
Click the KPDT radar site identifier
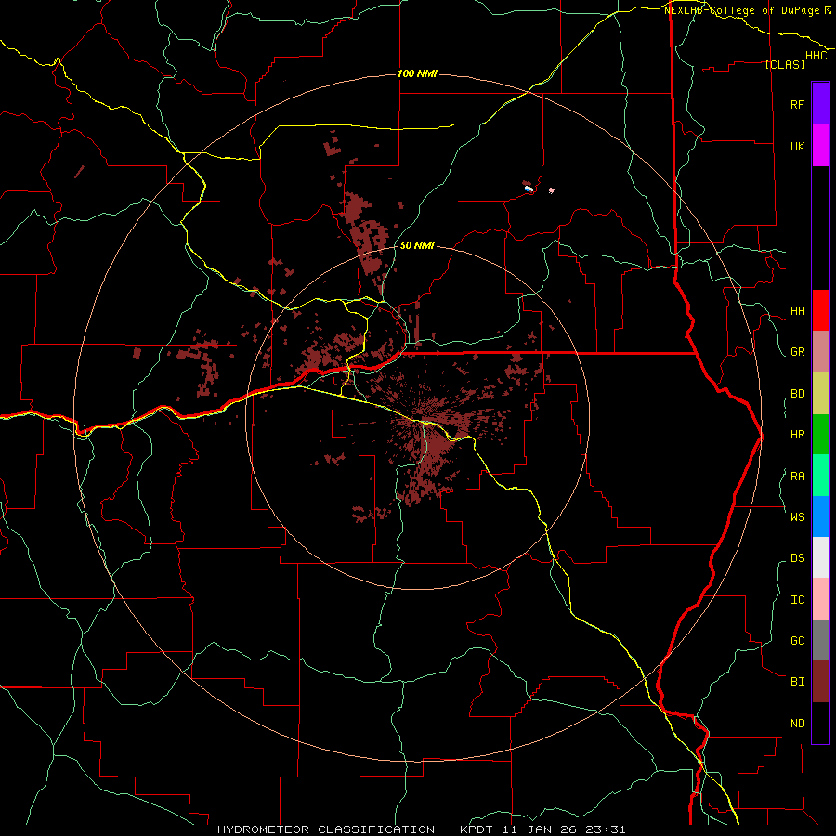click(x=477, y=829)
